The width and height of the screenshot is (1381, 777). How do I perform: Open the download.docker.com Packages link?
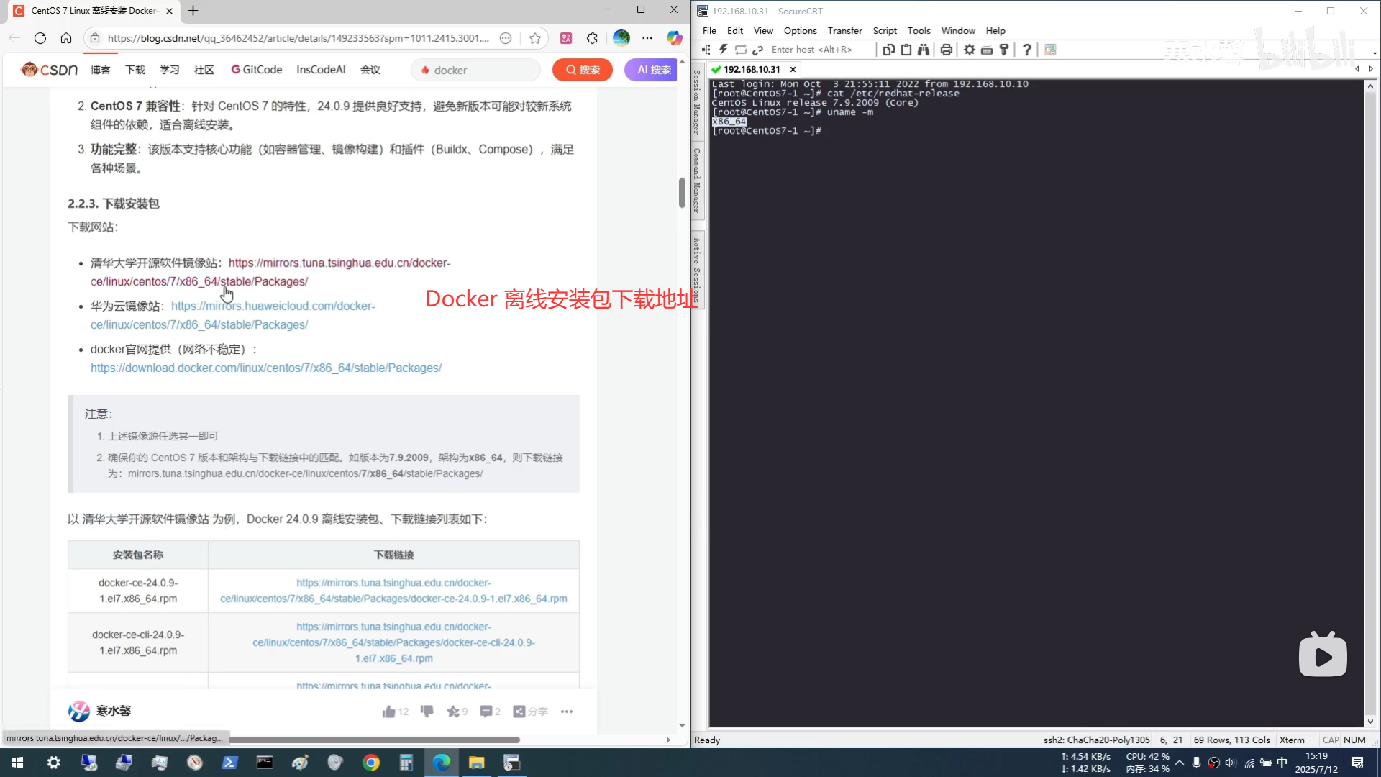click(x=266, y=368)
